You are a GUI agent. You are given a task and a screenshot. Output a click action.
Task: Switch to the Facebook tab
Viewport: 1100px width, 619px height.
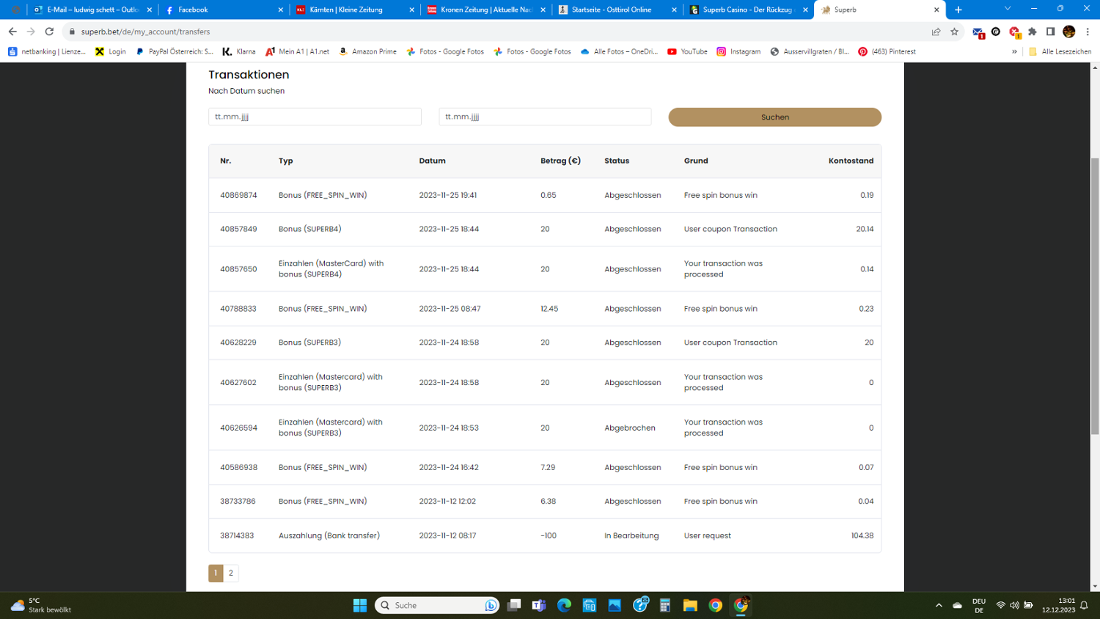click(x=220, y=10)
